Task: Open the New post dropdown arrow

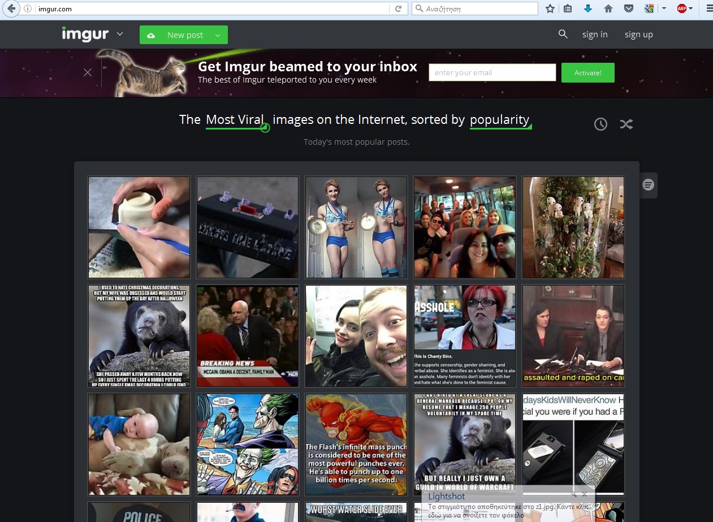Action: [x=218, y=35]
